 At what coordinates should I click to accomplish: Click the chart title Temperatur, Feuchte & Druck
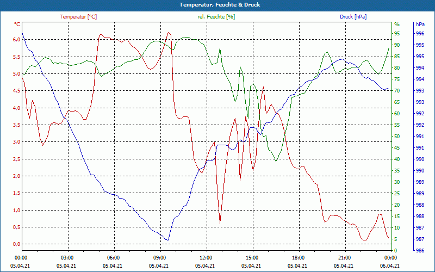coord(220,5)
